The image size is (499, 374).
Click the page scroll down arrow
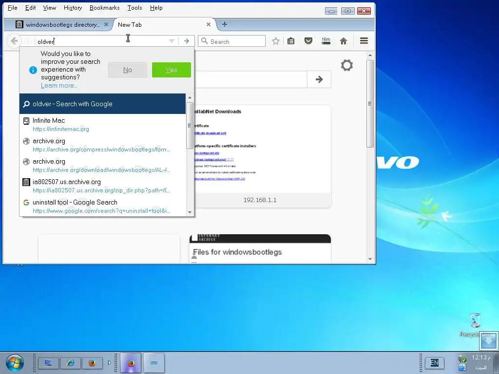tap(370, 259)
